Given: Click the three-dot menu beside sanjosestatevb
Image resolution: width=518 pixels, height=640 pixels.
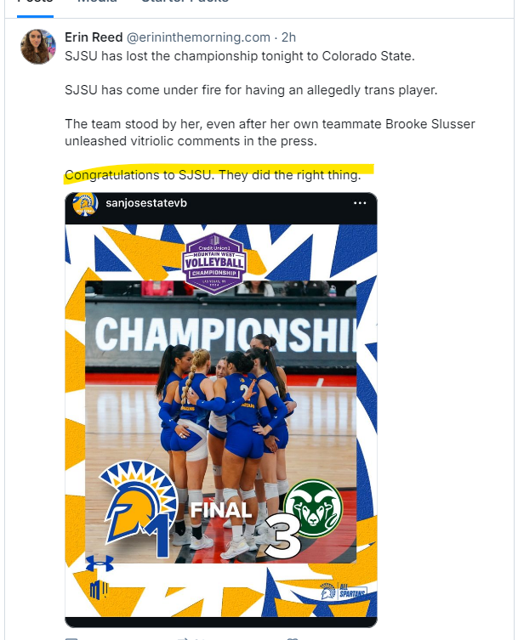Looking at the screenshot, I should pos(360,204).
